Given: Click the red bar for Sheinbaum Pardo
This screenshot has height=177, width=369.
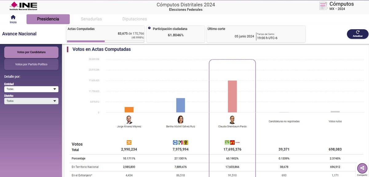Looking at the screenshot, I should [x=232, y=96].
